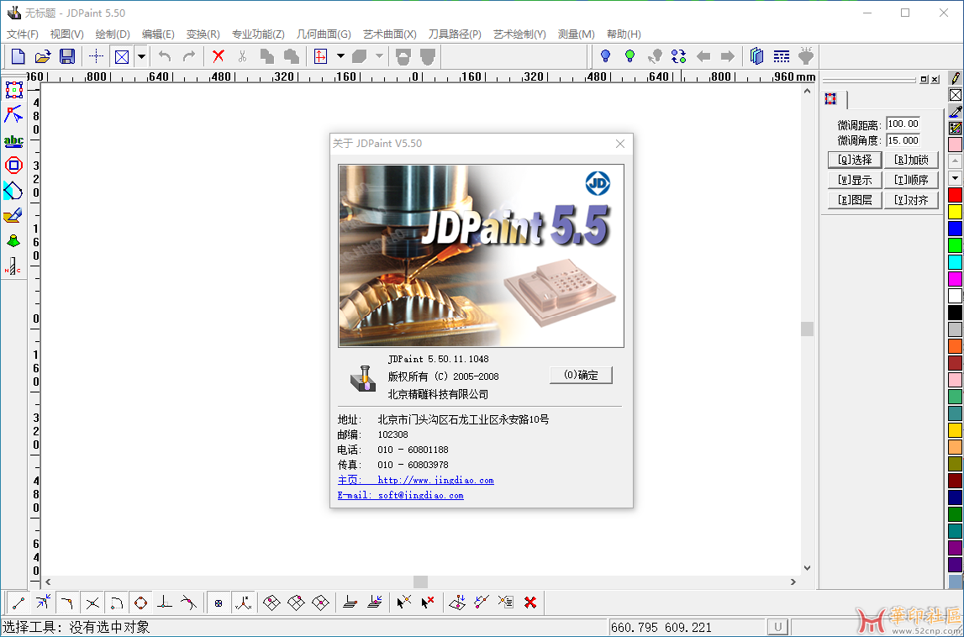The height and width of the screenshot is (637, 964).
Task: Click the blue light bulb icon
Action: 606,56
